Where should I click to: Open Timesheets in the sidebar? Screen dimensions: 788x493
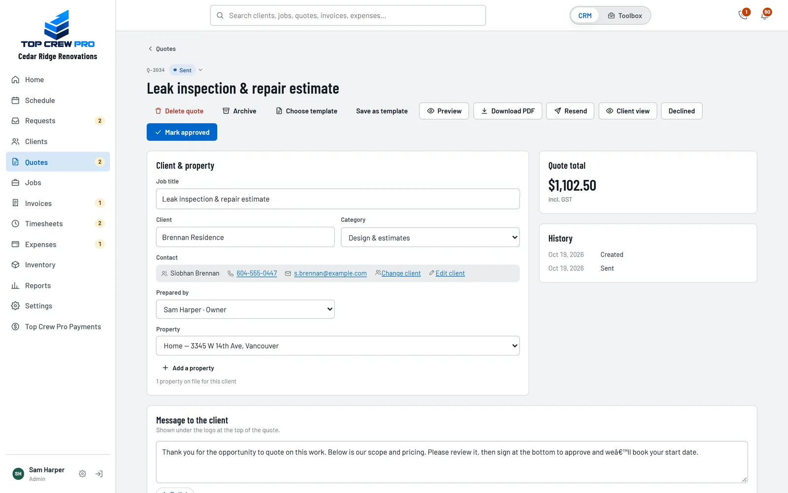coord(58,224)
